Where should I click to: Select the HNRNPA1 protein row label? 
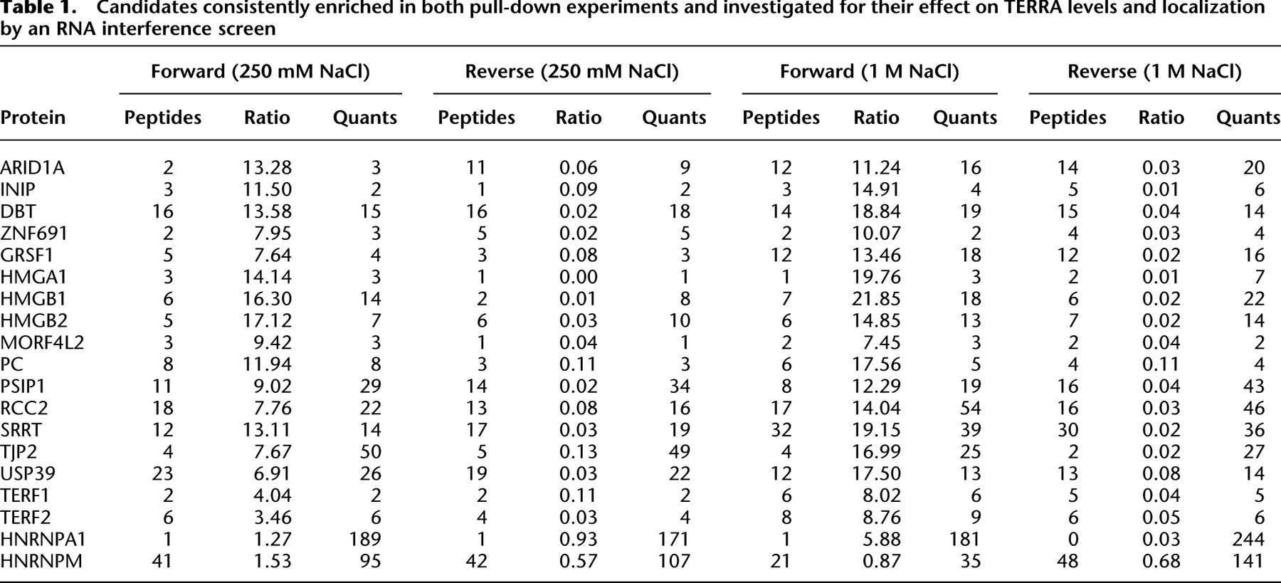point(43,540)
